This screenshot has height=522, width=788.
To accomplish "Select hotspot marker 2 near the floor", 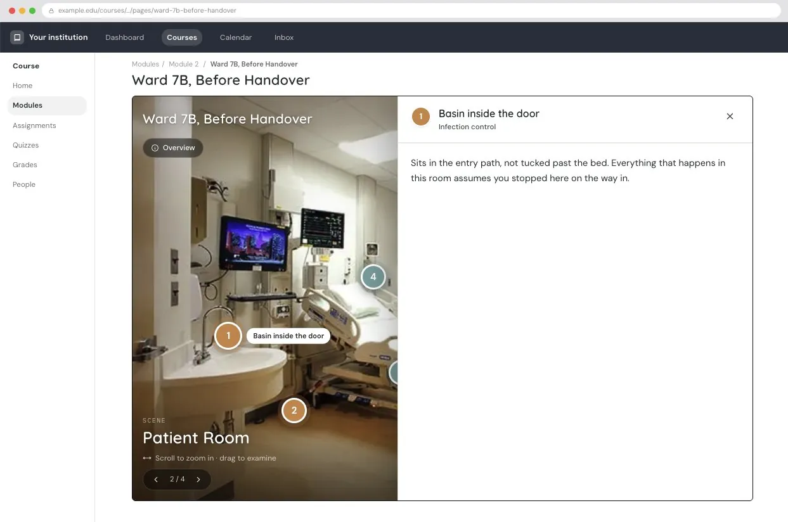I will pyautogui.click(x=294, y=411).
